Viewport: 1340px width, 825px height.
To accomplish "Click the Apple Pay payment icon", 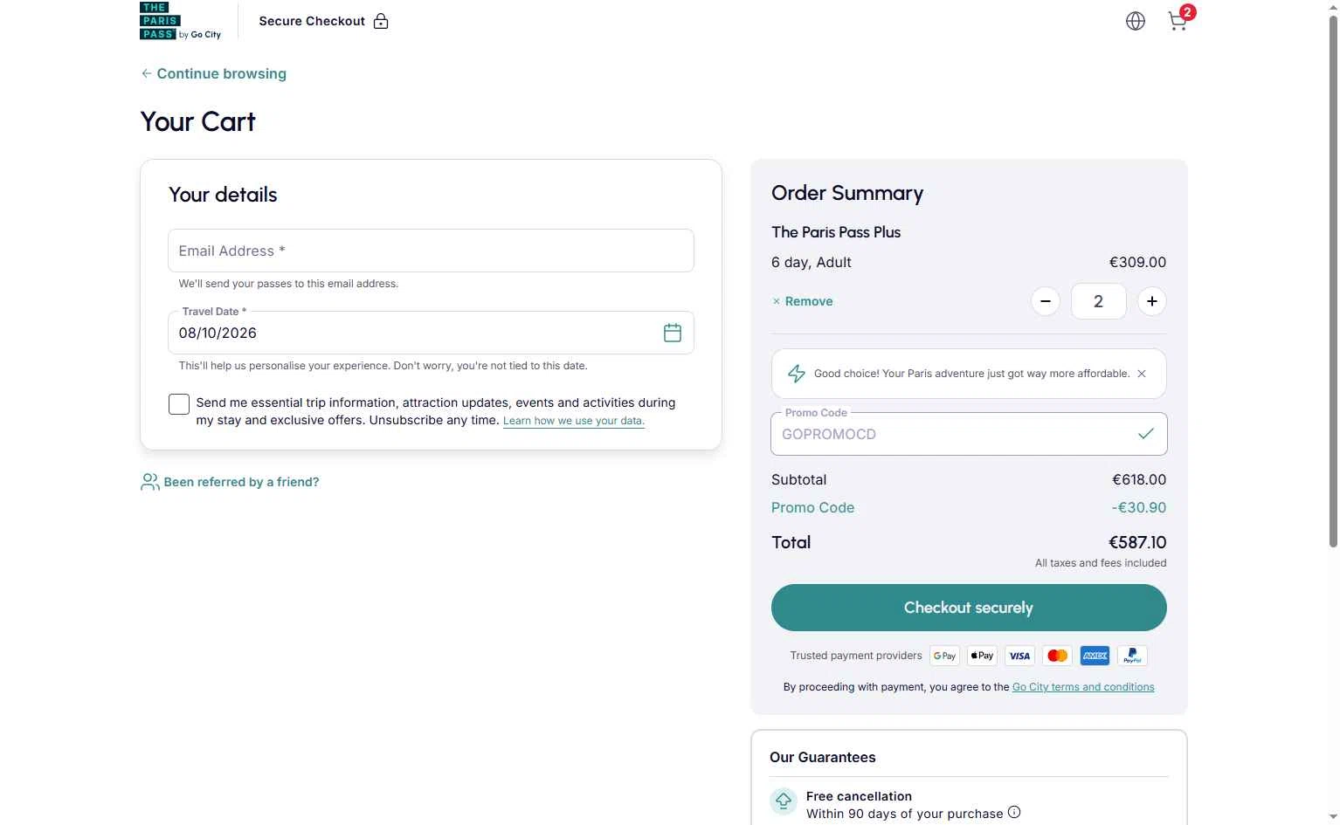I will [982, 656].
